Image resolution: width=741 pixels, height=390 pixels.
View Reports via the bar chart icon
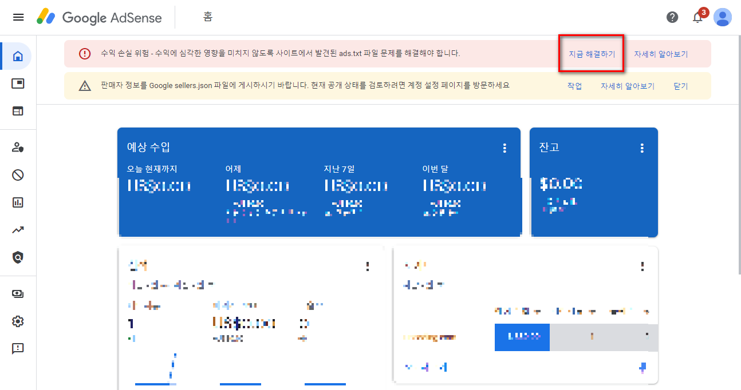(17, 202)
